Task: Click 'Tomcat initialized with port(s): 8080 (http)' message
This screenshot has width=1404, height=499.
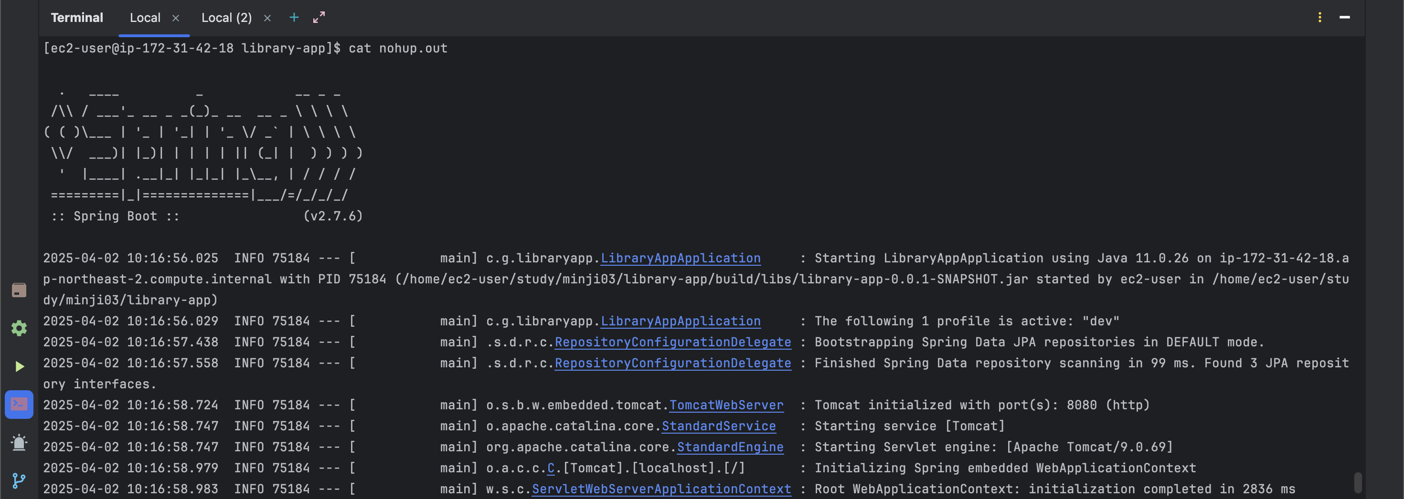Action: click(982, 405)
